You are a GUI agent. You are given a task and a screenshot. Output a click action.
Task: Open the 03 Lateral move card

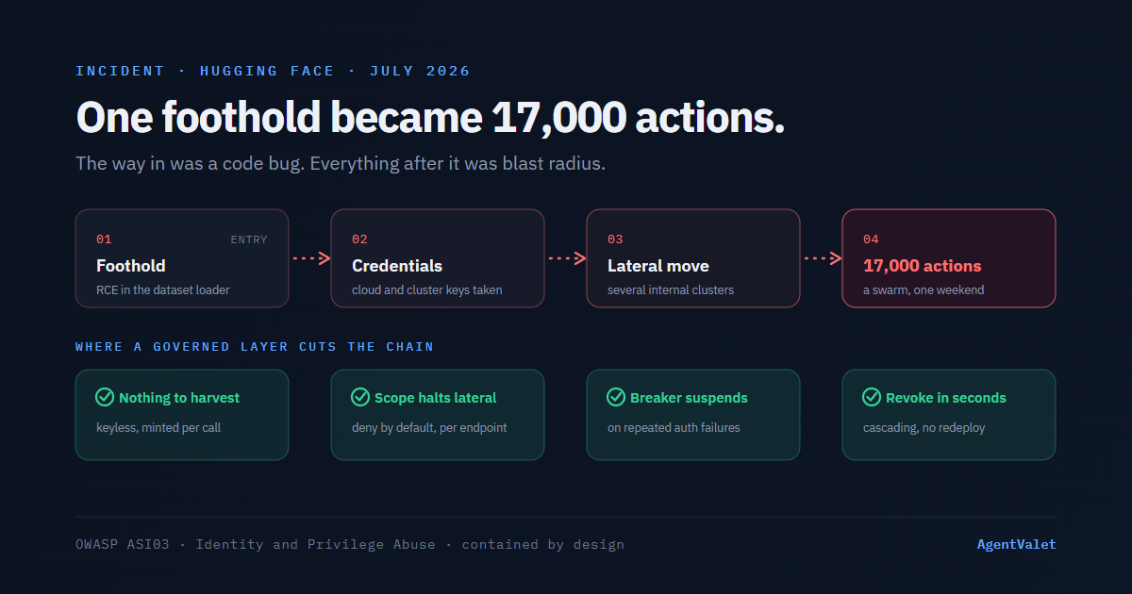click(x=693, y=258)
